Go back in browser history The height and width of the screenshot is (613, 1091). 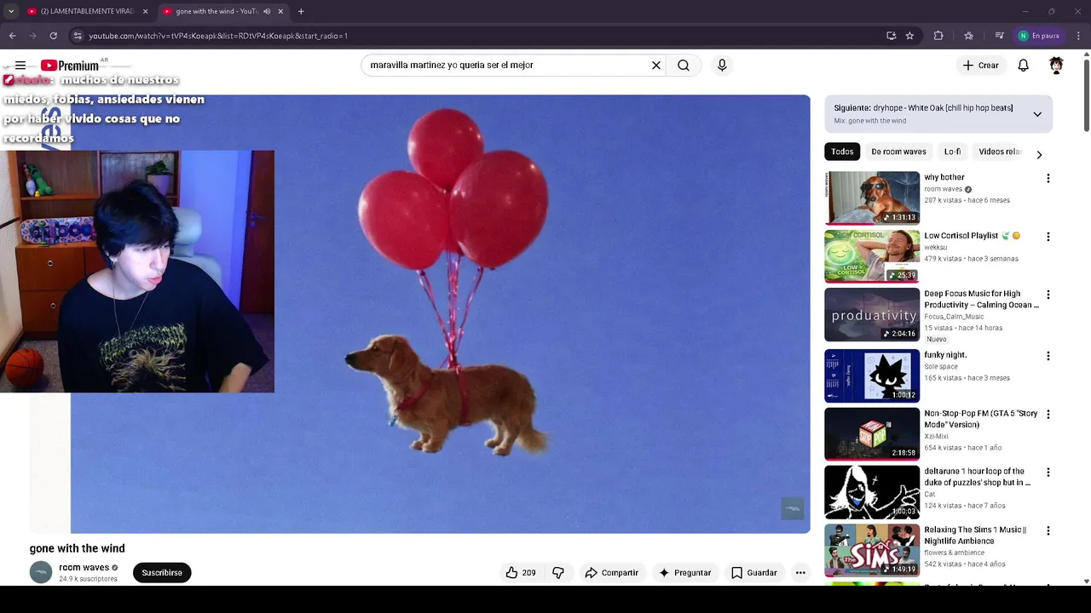(x=12, y=36)
